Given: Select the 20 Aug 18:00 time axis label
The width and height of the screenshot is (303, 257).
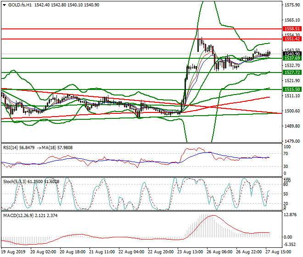Looking at the screenshot, I should coord(73,252).
